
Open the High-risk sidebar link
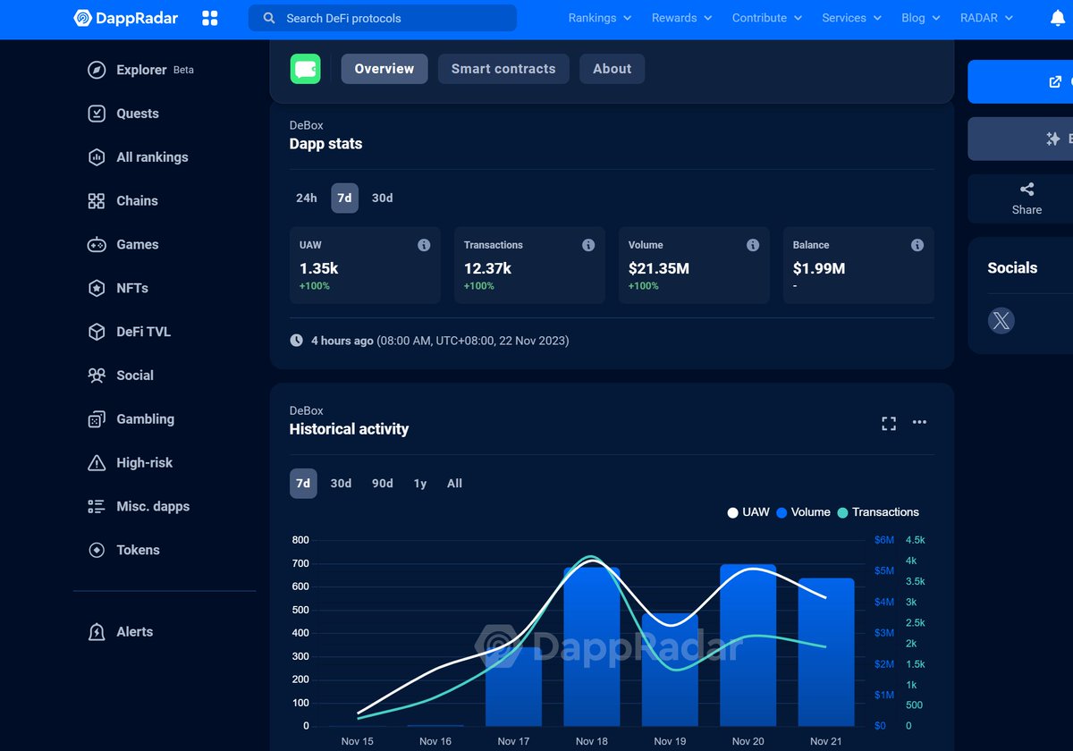pos(130,463)
